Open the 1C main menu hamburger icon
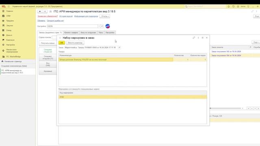The height and width of the screenshot is (146, 260). pos(9,6)
